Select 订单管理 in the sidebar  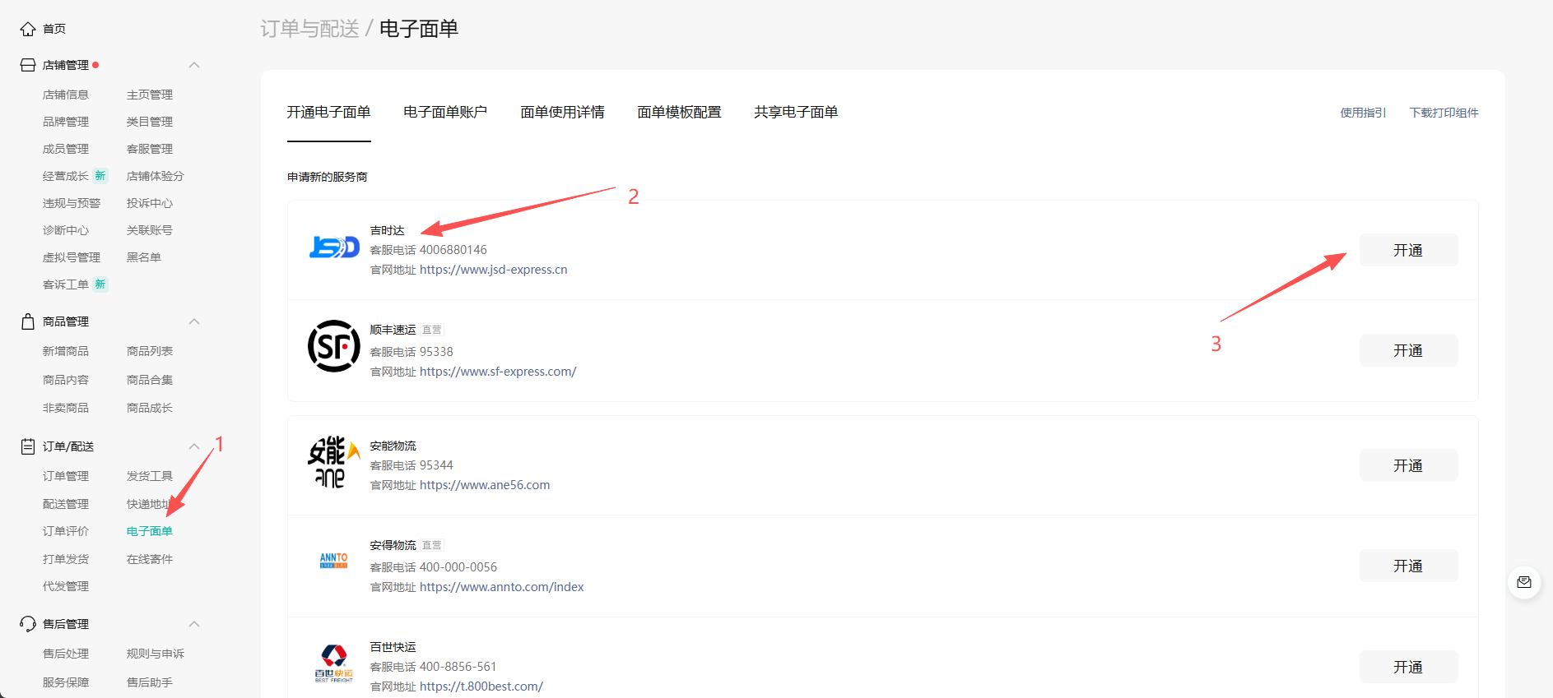(66, 476)
